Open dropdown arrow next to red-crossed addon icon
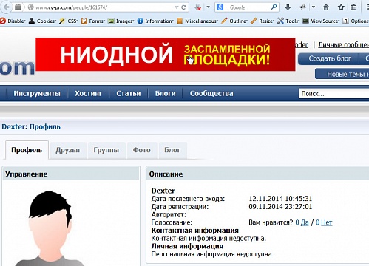The width and height of the screenshot is (369, 266). pyautogui.click(x=208, y=7)
